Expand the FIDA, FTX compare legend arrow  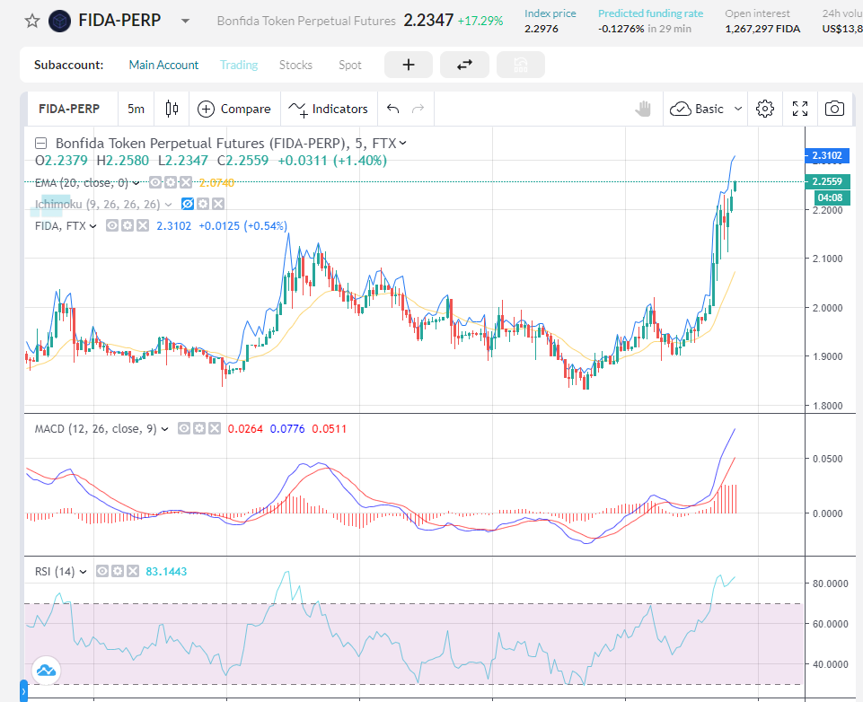[93, 226]
